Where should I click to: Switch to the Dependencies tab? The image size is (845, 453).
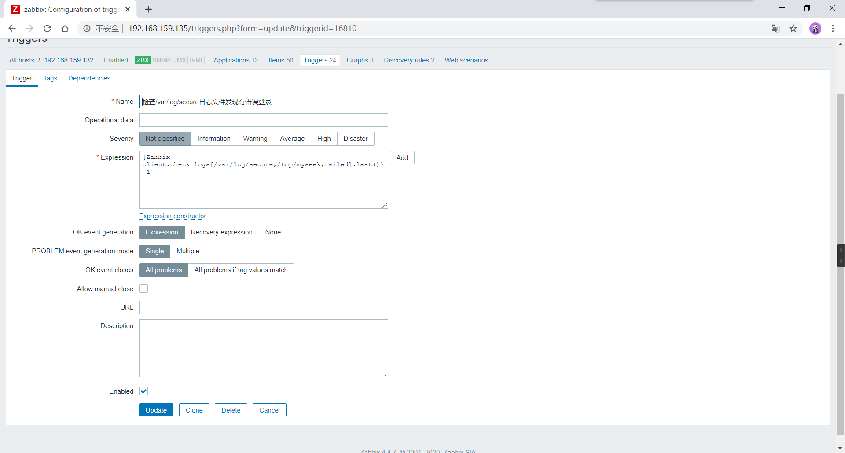(89, 78)
